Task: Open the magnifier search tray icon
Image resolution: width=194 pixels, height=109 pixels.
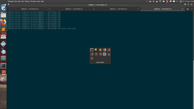Action: click(170, 1)
